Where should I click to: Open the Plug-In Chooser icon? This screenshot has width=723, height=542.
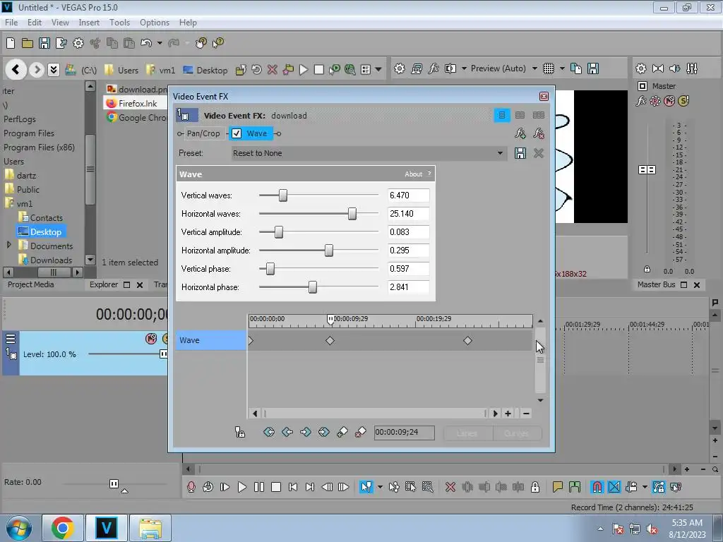(x=520, y=133)
